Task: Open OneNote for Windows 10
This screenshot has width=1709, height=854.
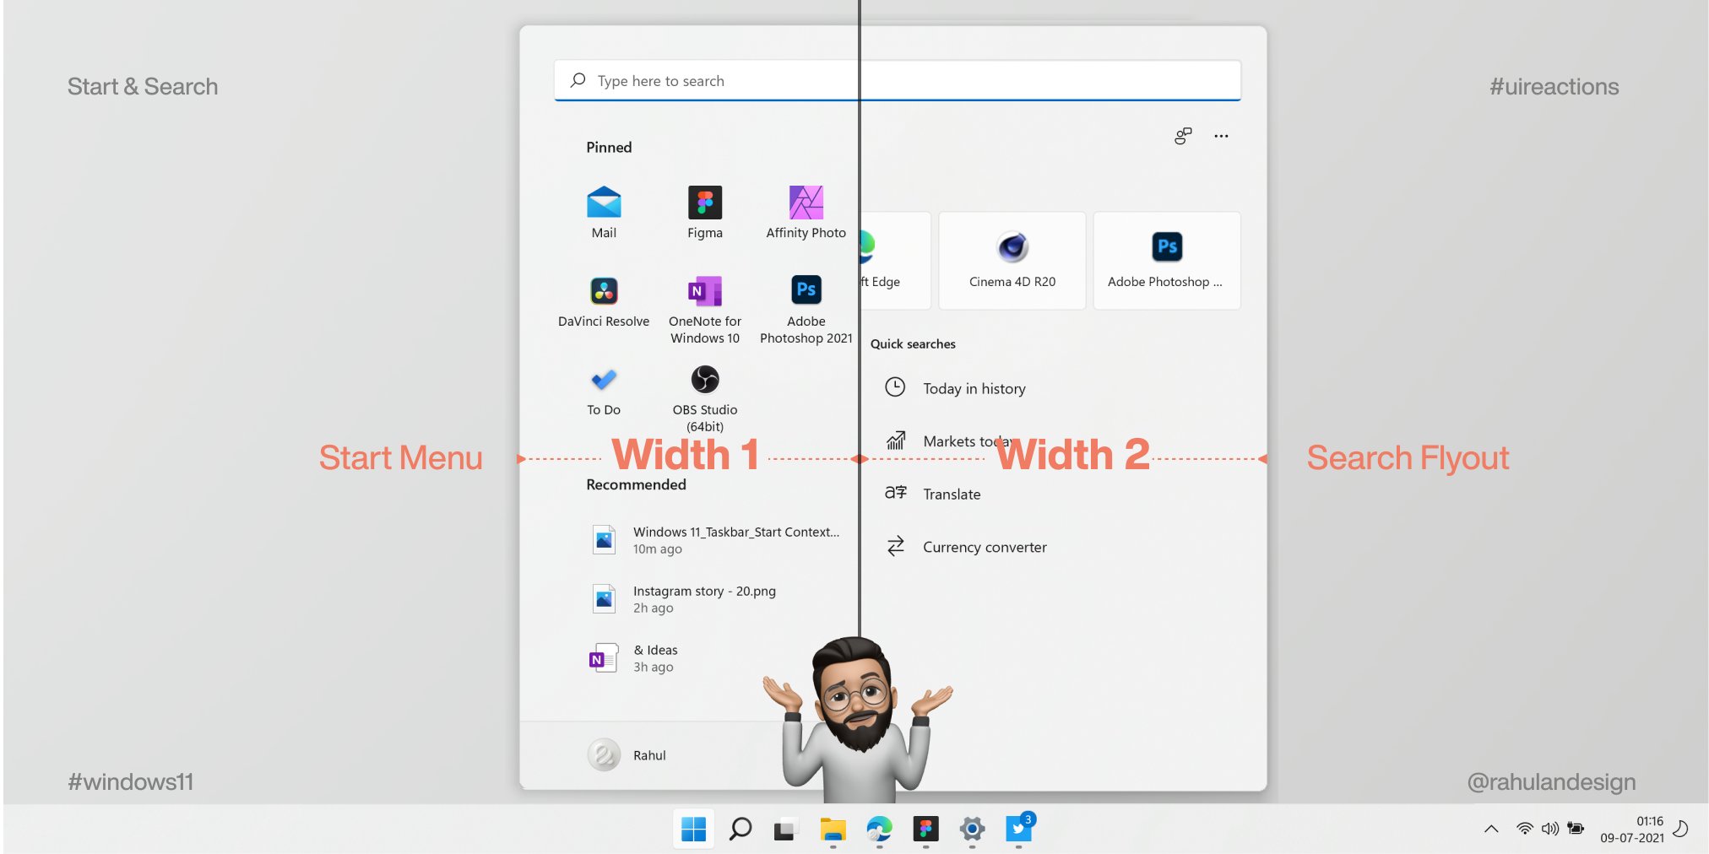Action: click(705, 310)
